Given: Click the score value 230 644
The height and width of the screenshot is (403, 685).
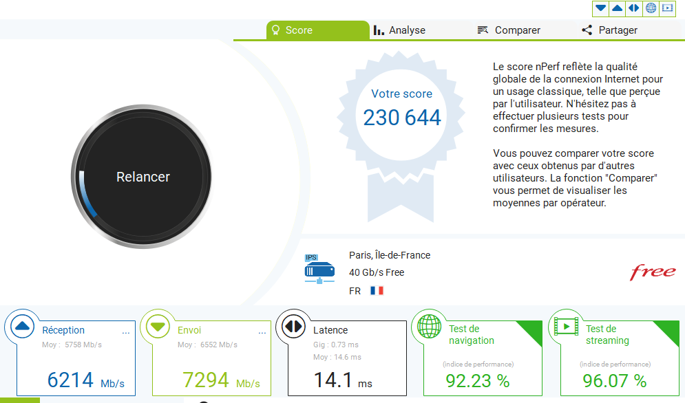Looking at the screenshot, I should (x=402, y=118).
